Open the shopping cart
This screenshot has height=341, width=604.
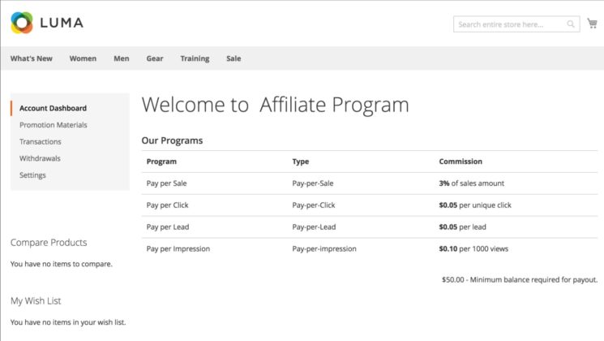tap(593, 24)
